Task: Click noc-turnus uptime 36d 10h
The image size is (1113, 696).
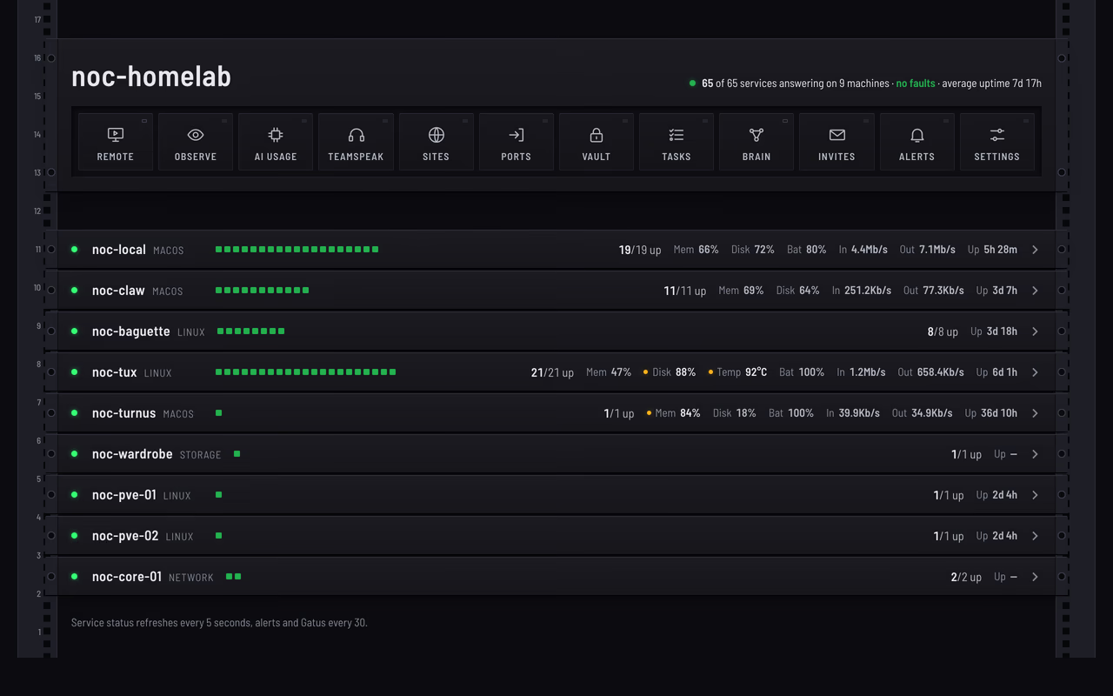Action: 991,413
